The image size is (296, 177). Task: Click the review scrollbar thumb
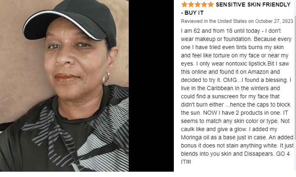[295, 78]
